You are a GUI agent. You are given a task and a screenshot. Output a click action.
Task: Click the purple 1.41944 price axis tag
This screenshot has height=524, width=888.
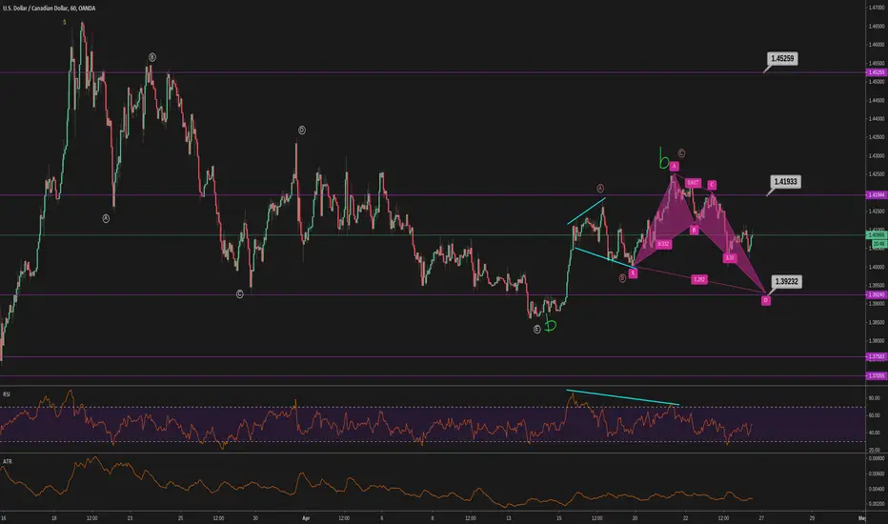pyautogui.click(x=877, y=195)
